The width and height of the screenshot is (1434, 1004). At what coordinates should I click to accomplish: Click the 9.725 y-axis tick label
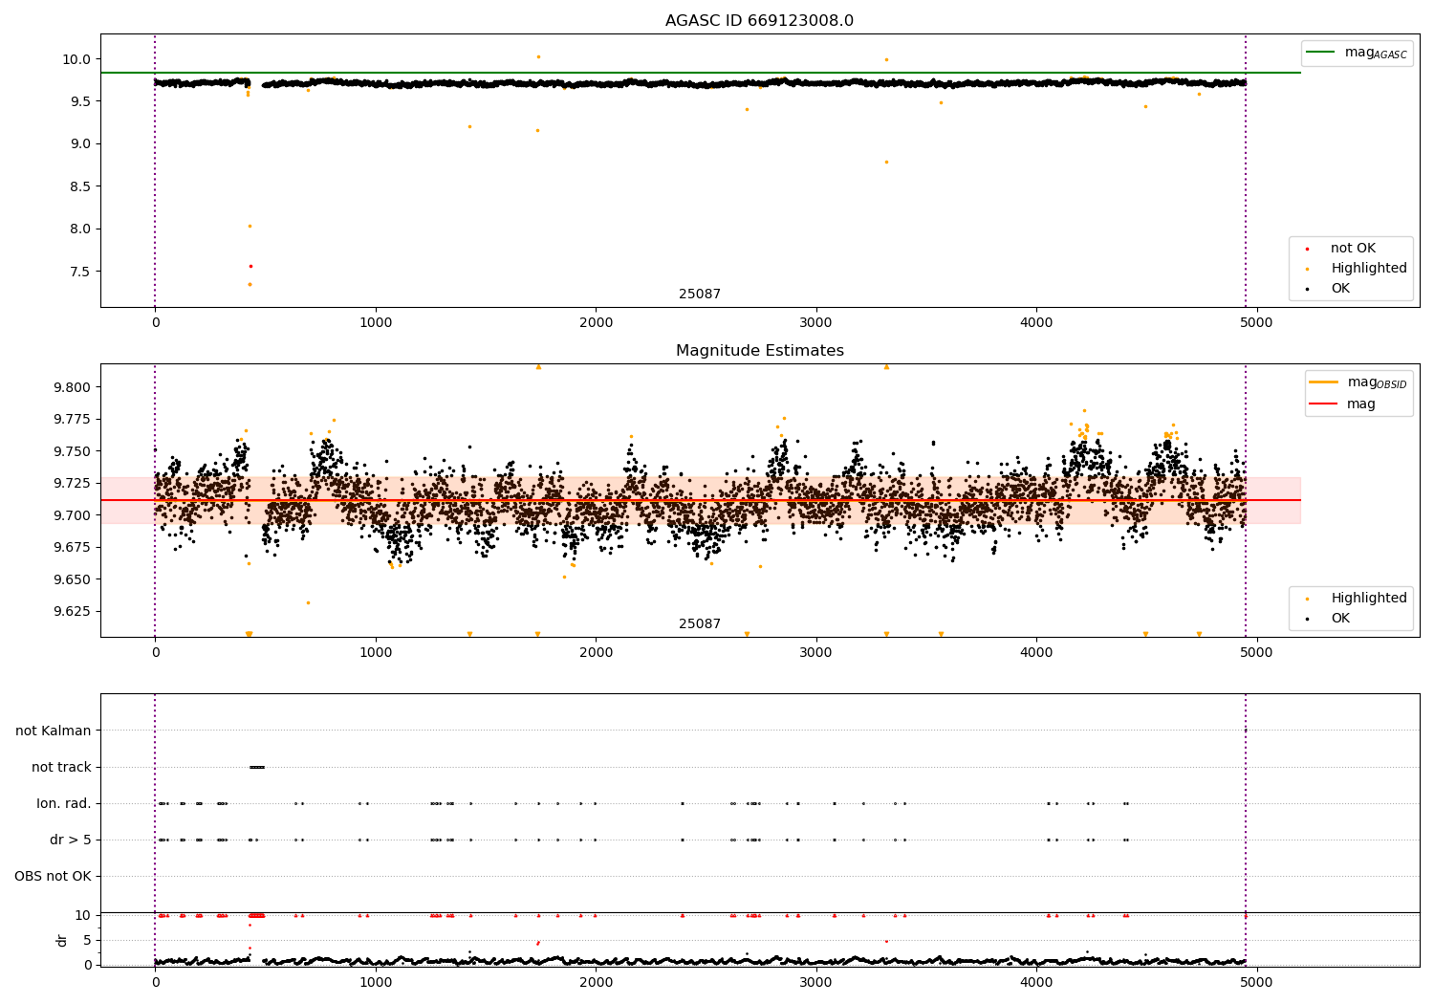point(73,483)
